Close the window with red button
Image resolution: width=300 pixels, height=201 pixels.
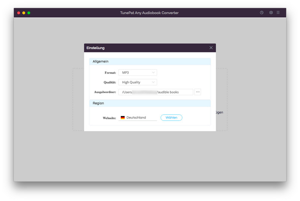[x=18, y=13]
